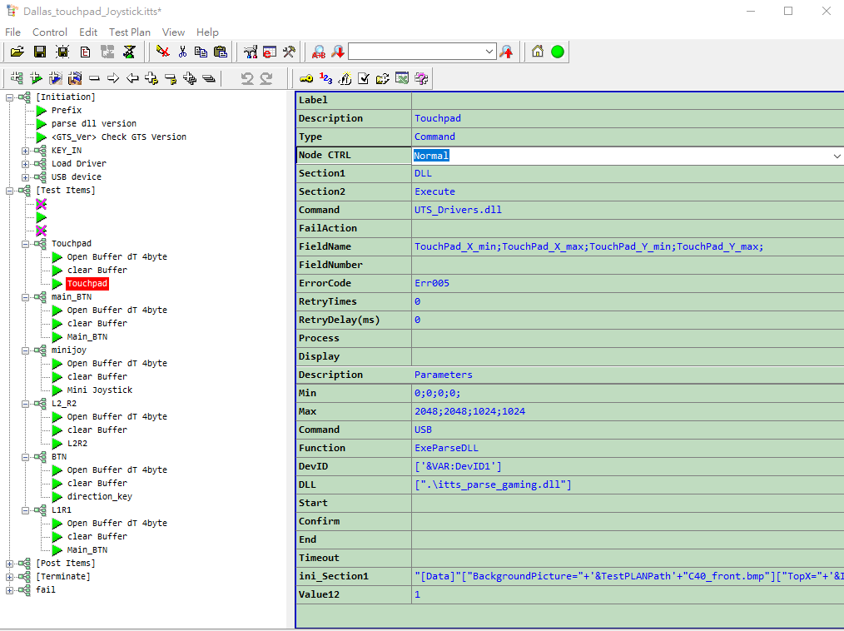Click the checkmark document toolbar icon
Screen dimensions: 844x631
pyautogui.click(x=364, y=78)
